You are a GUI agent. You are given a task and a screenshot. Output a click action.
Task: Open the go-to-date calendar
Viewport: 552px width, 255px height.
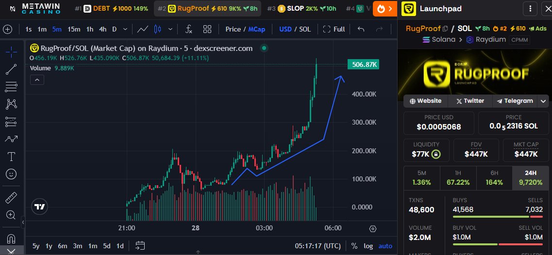(x=140, y=245)
